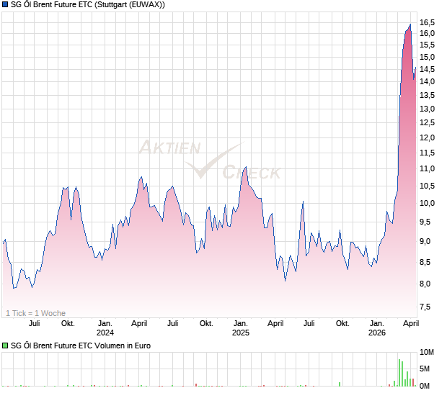Viewport: 447px width, 393px height.
Task: Click the 10M volume axis label
Action: [427, 352]
